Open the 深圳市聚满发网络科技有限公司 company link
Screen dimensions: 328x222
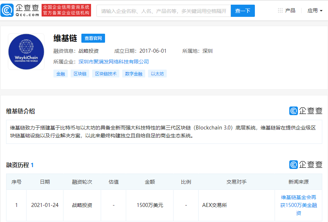pyautogui.click(x=113, y=62)
